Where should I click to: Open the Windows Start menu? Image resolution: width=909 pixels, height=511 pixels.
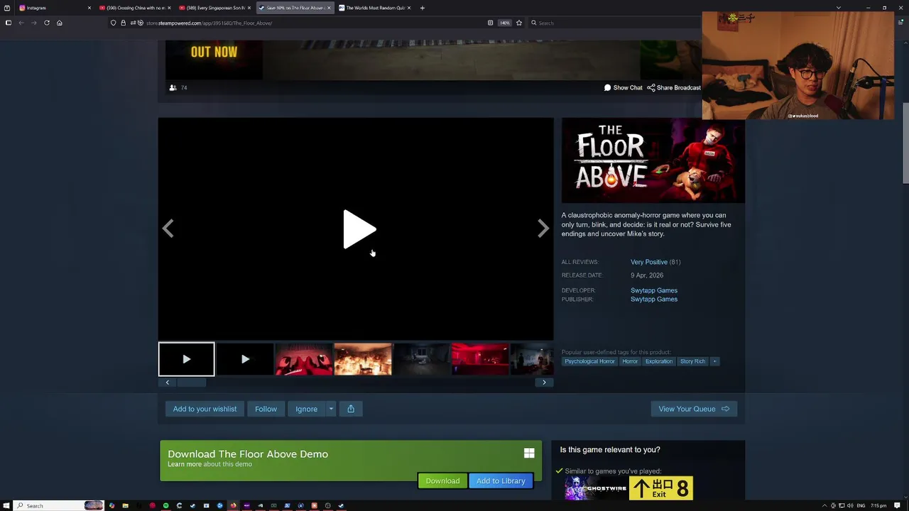click(7, 505)
